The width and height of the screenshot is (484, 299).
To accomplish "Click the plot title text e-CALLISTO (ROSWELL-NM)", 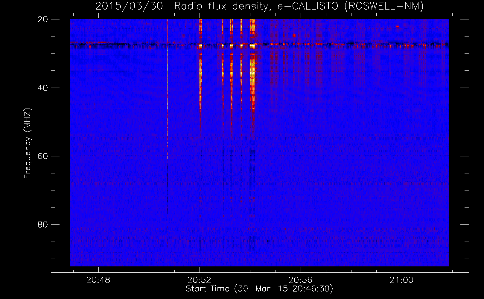I will (x=351, y=6).
